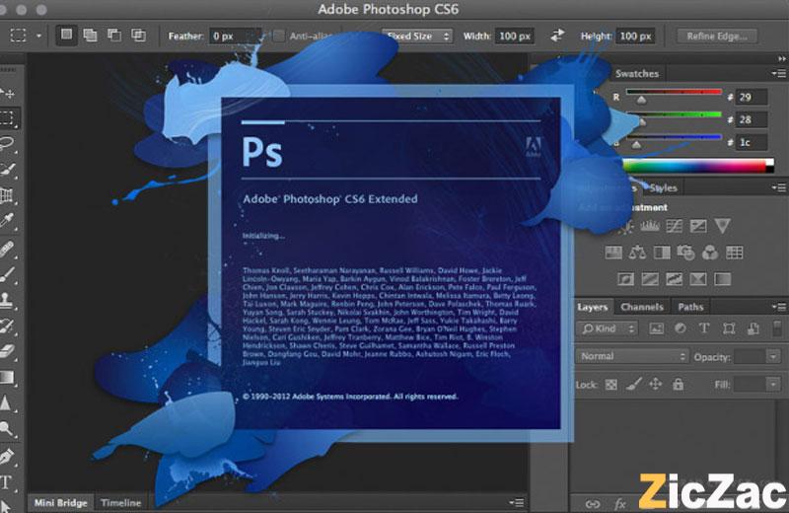Screen dimensions: 789x513
Task: Open the Swatches tab
Action: coord(636,73)
